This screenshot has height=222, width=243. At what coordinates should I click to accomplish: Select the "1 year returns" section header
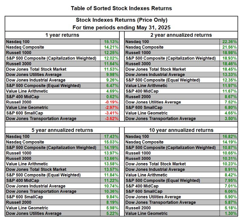[x=62, y=35]
